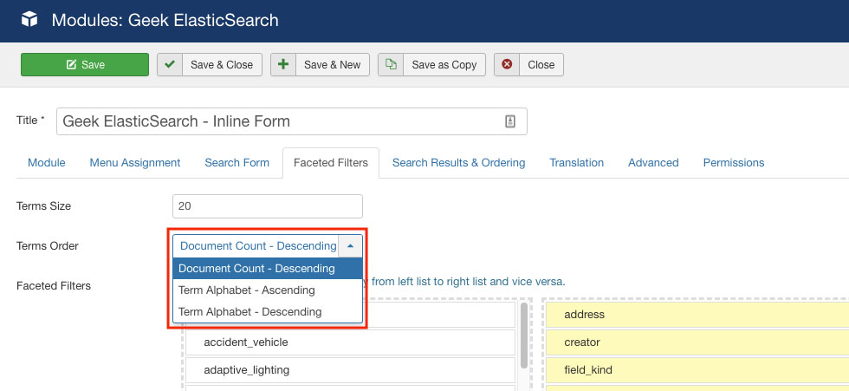The image size is (849, 391).
Task: Click the address item in right list
Action: [697, 315]
